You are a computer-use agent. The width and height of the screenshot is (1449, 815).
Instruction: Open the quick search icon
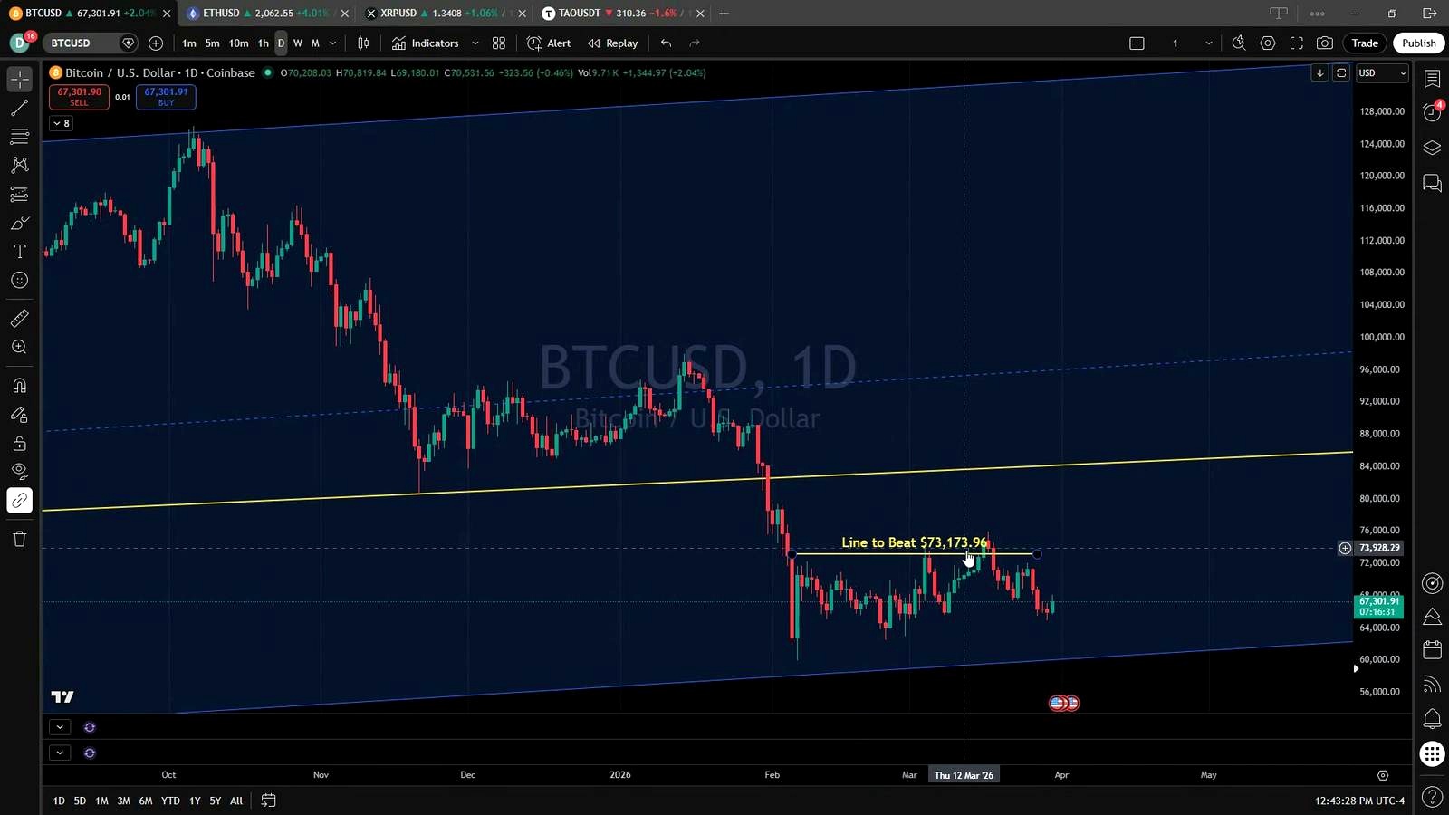point(1239,43)
